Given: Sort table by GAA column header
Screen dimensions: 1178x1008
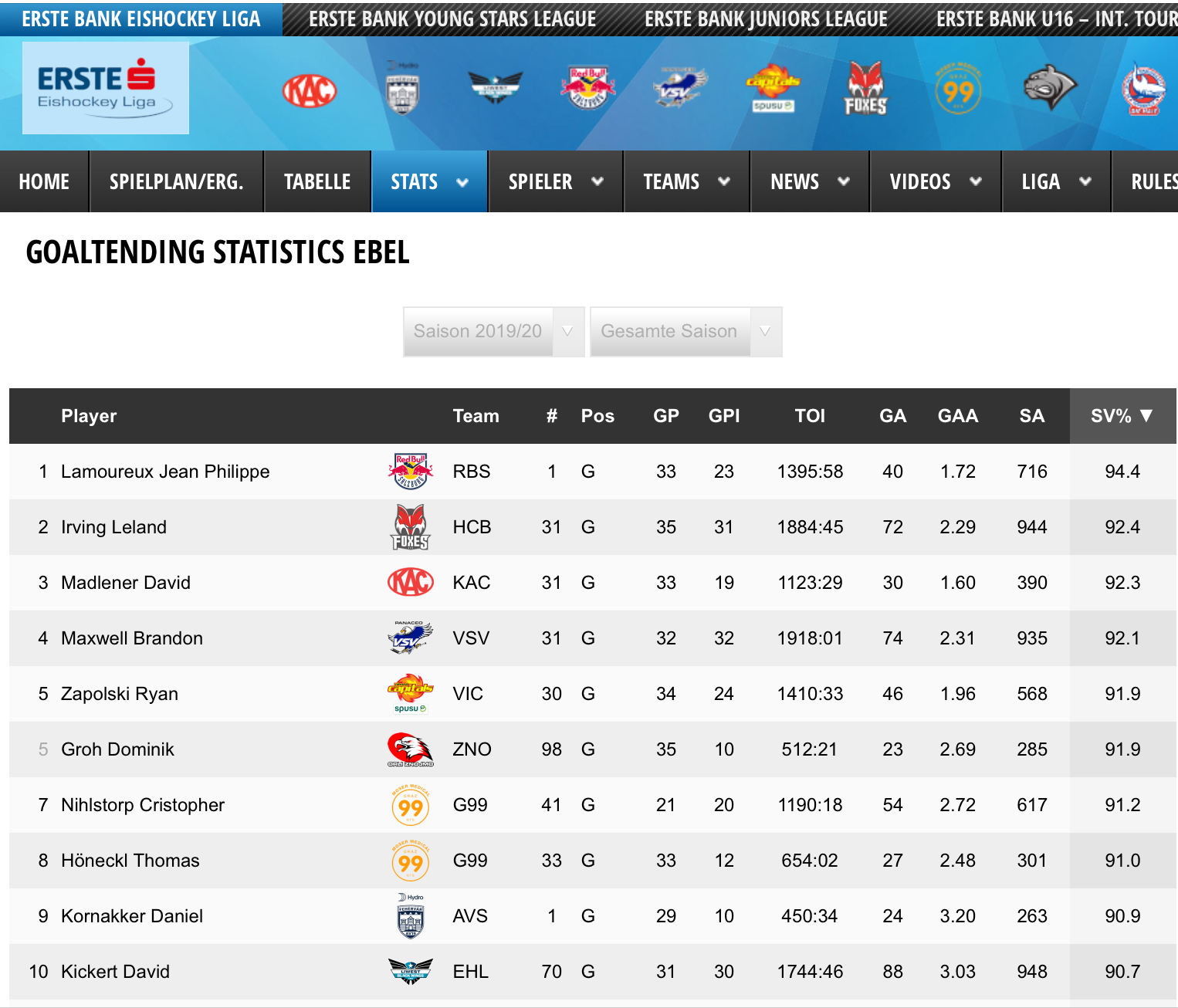Looking at the screenshot, I should tap(957, 416).
